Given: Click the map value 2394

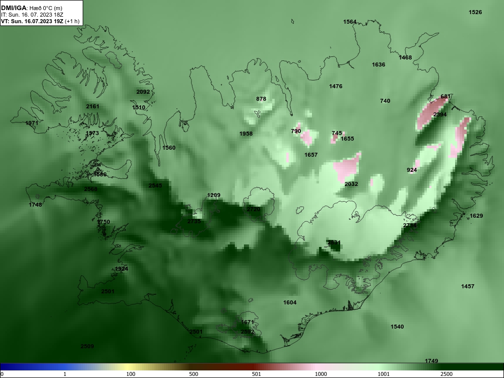Looking at the screenshot, I should [x=440, y=114].
